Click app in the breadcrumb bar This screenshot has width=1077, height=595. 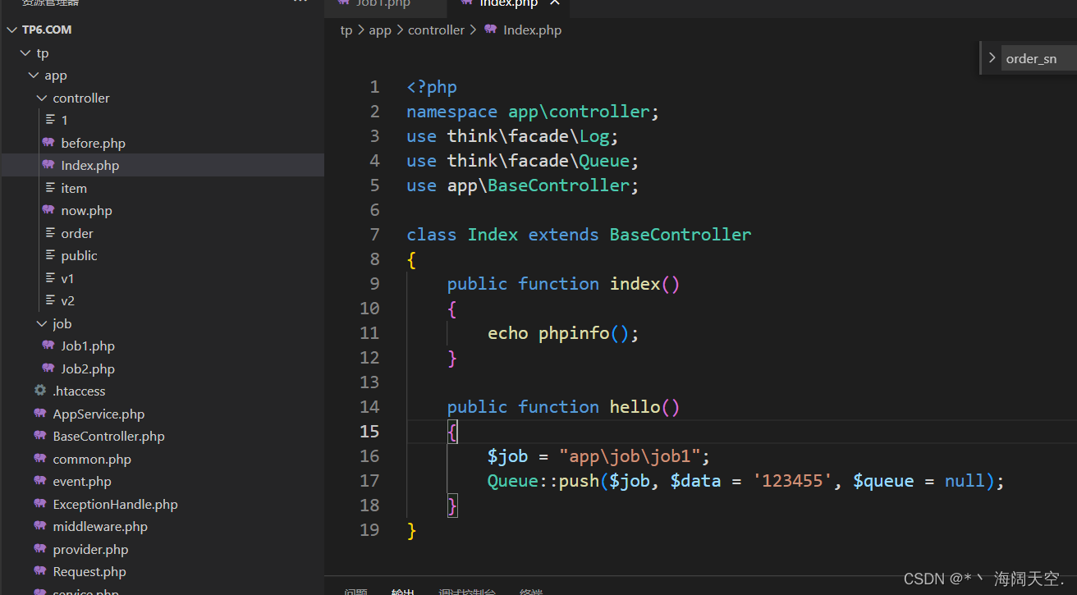tap(379, 30)
